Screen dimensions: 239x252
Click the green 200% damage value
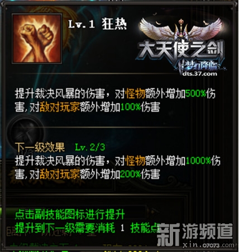pos(130,174)
